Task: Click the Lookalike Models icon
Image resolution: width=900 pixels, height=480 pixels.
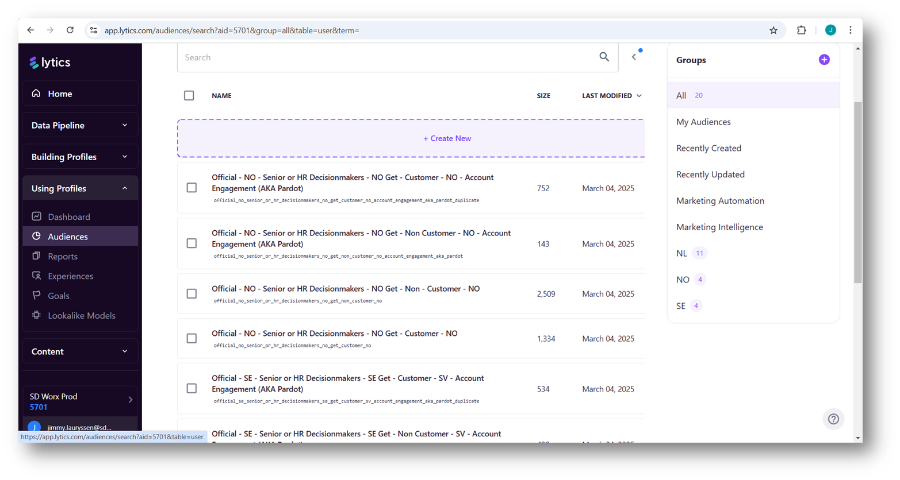Action: pyautogui.click(x=37, y=315)
